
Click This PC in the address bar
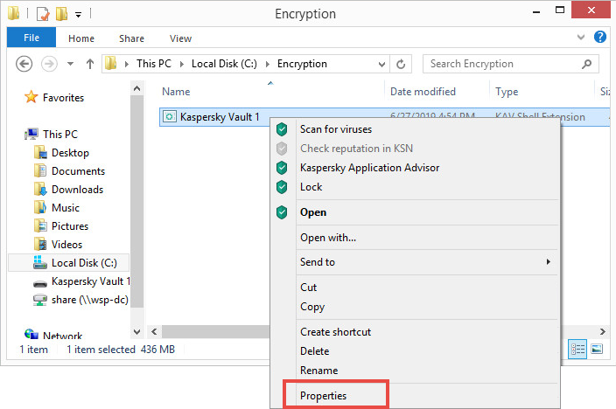click(x=154, y=64)
